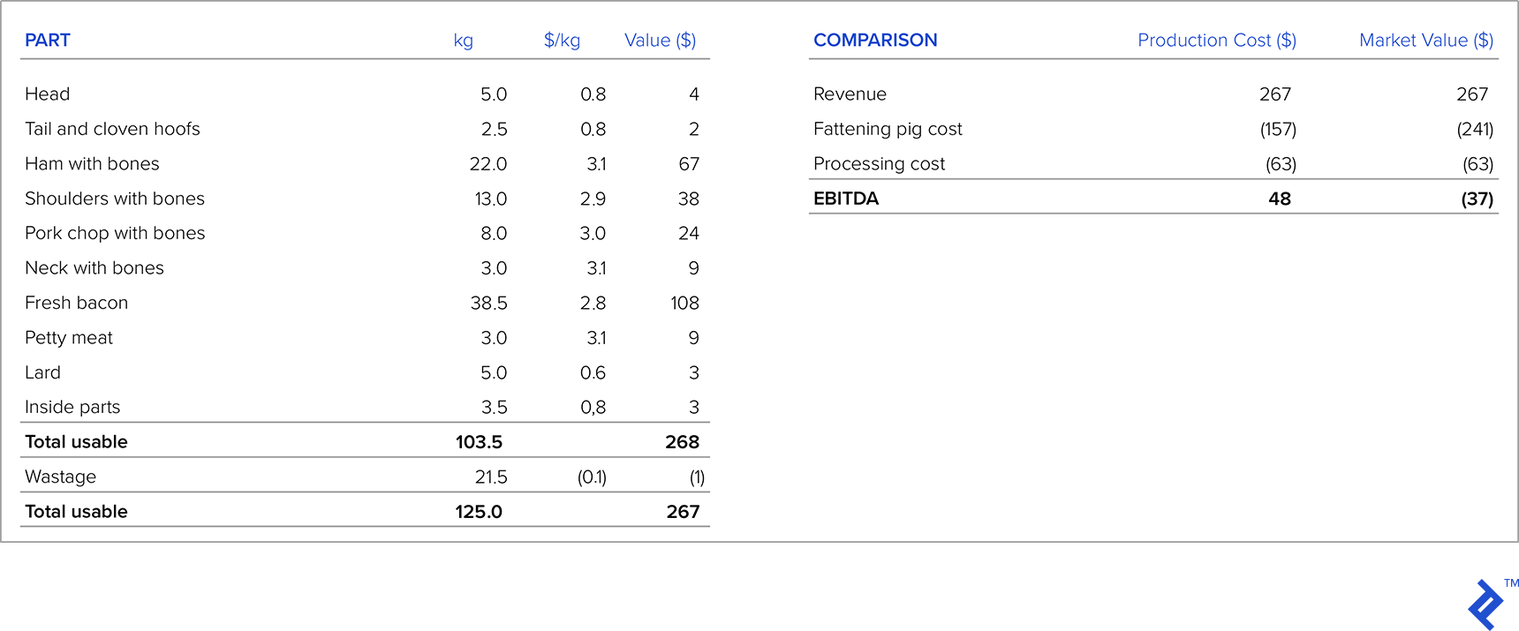Click the $/kg column header
Image resolution: width=1519 pixels, height=631 pixels.
coord(562,41)
